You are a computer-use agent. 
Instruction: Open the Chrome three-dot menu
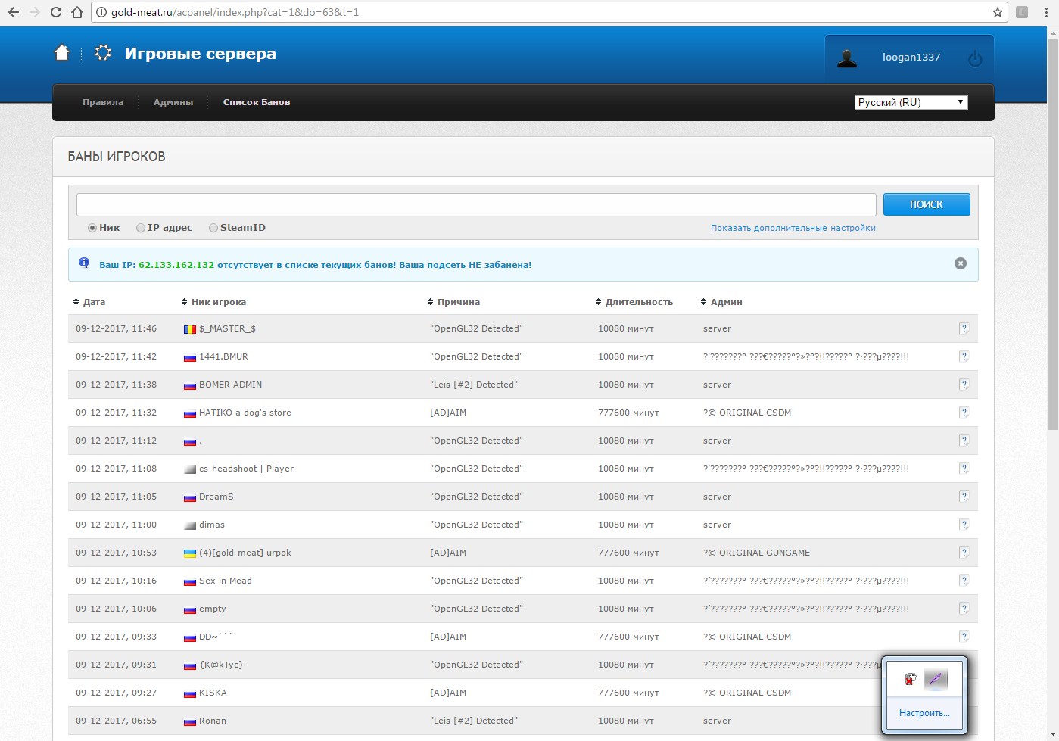pos(1046,12)
